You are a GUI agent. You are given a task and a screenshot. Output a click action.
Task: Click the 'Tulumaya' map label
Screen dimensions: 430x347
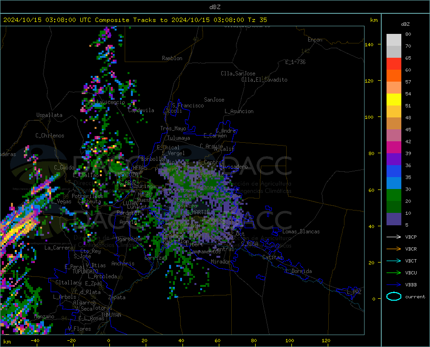click(179, 138)
